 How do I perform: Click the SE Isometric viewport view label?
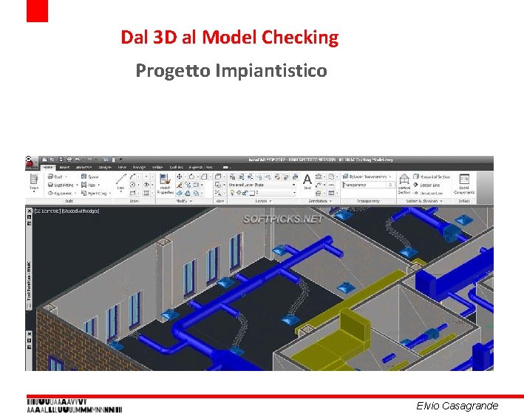coord(47,211)
